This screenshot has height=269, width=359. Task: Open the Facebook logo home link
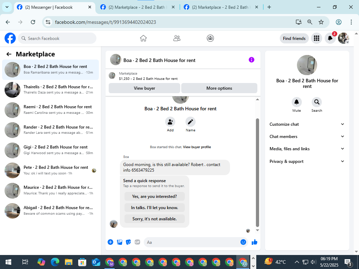pyautogui.click(x=10, y=38)
